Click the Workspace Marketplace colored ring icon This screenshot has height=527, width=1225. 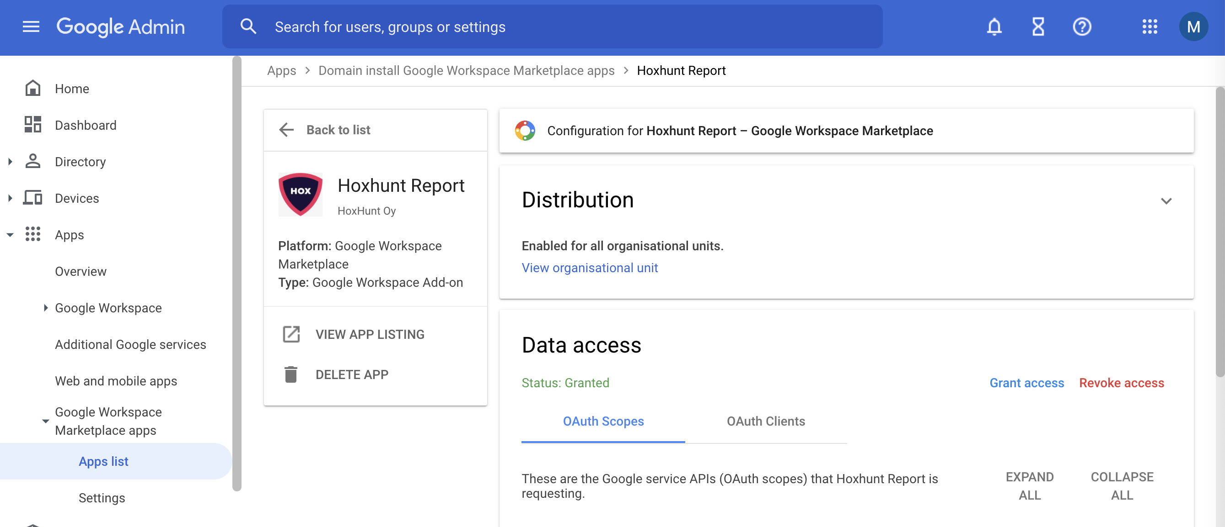pyautogui.click(x=525, y=131)
